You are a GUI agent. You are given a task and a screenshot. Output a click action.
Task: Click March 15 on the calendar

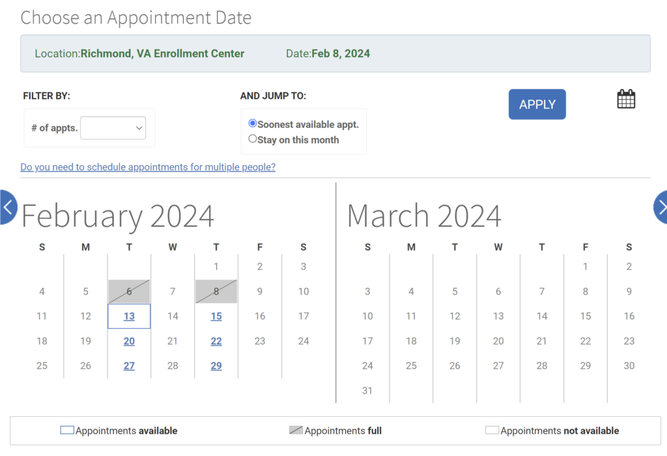[586, 317]
